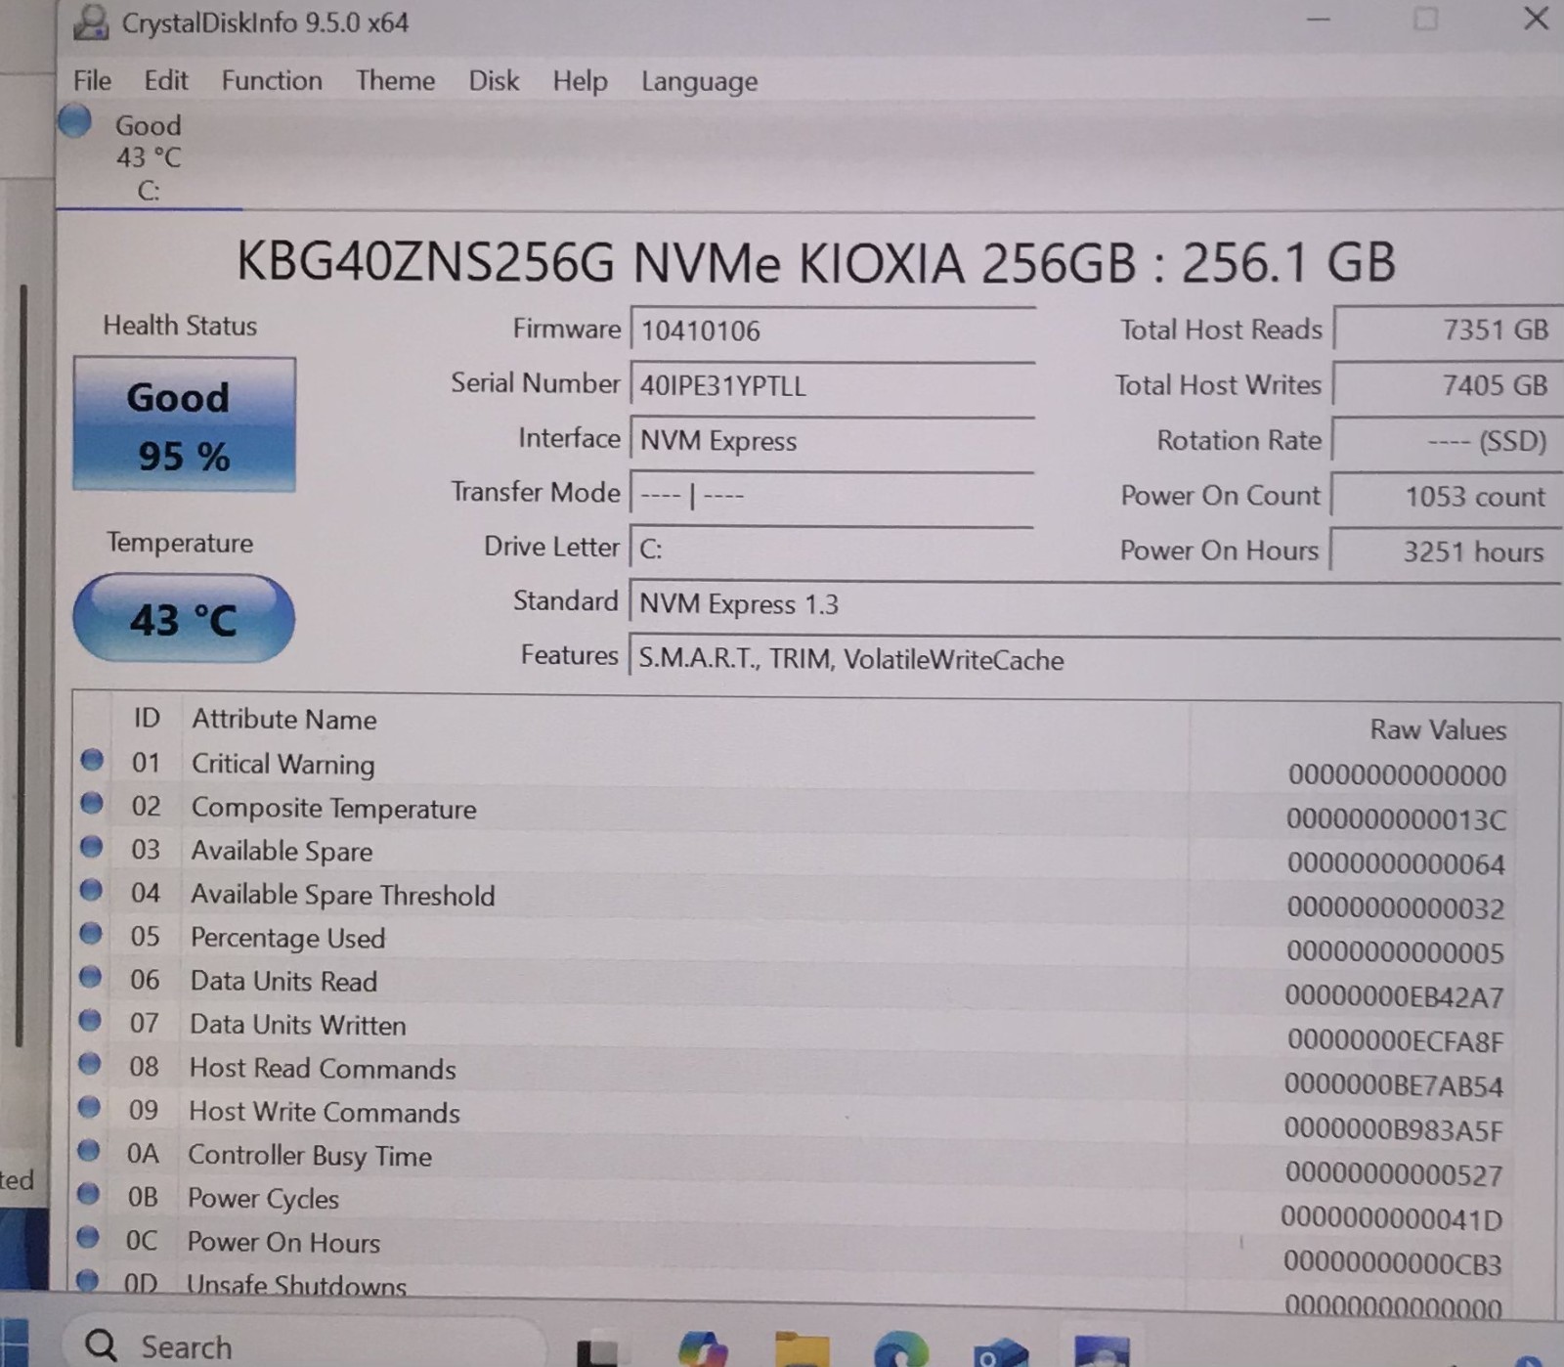
Task: Click the status dot for Host Write Commands
Action: tap(89, 1106)
